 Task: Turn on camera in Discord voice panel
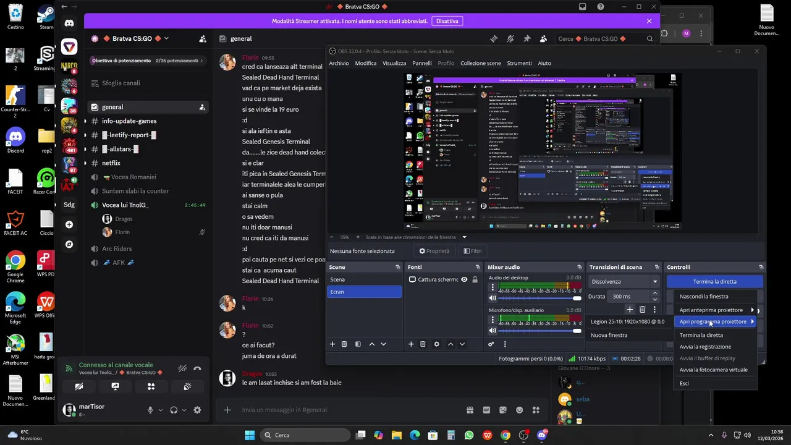click(x=79, y=386)
